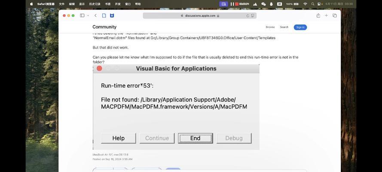The image size is (382, 172).
Task: Open the 编辑 menu
Action: point(72,4)
